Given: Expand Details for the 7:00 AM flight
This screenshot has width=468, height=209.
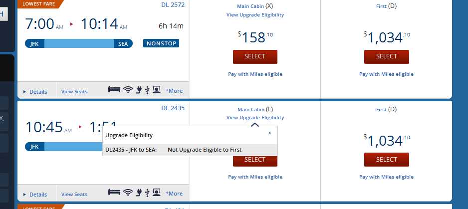Looking at the screenshot, I should click(35, 92).
